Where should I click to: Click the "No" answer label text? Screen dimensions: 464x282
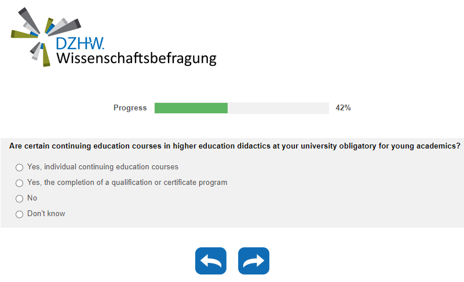pos(32,198)
